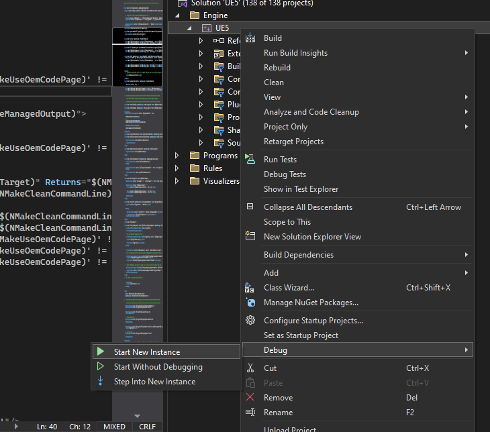Click MIXED indentation indicator in status bar

pyautogui.click(x=114, y=427)
